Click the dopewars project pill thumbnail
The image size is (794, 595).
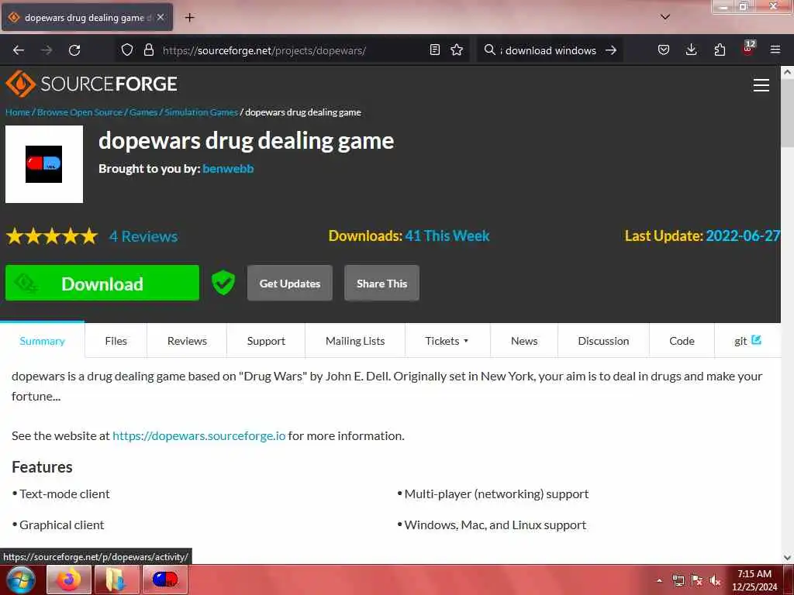(x=44, y=164)
